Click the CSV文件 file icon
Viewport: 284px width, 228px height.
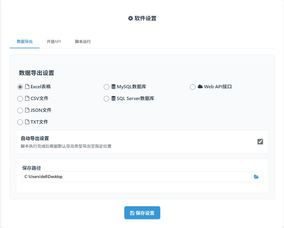pos(27,99)
